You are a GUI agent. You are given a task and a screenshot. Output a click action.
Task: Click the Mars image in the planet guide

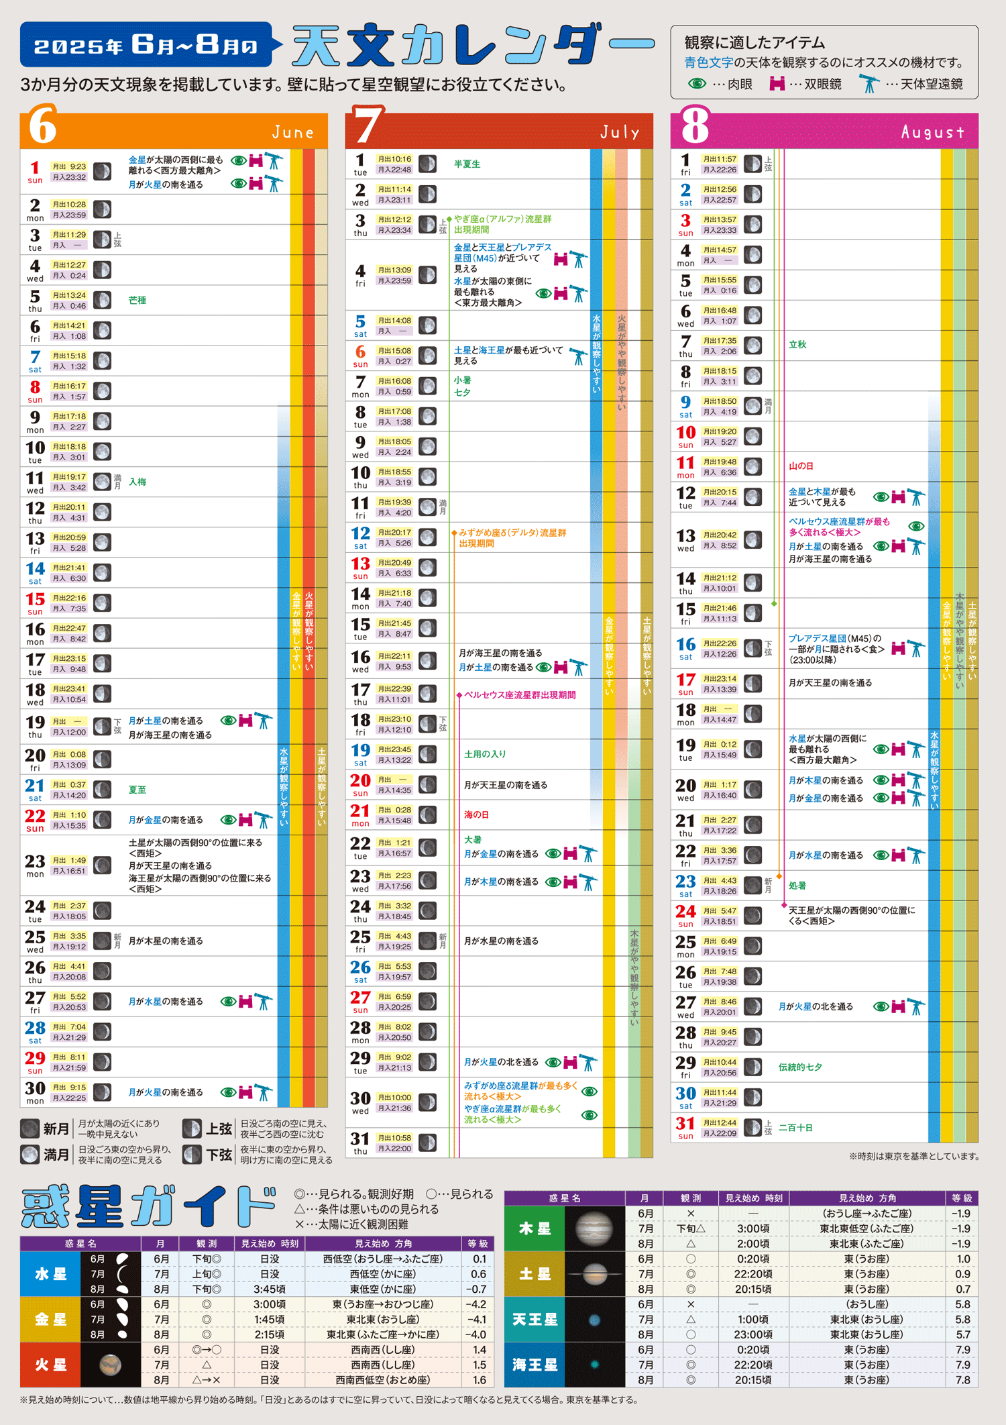(x=110, y=1364)
